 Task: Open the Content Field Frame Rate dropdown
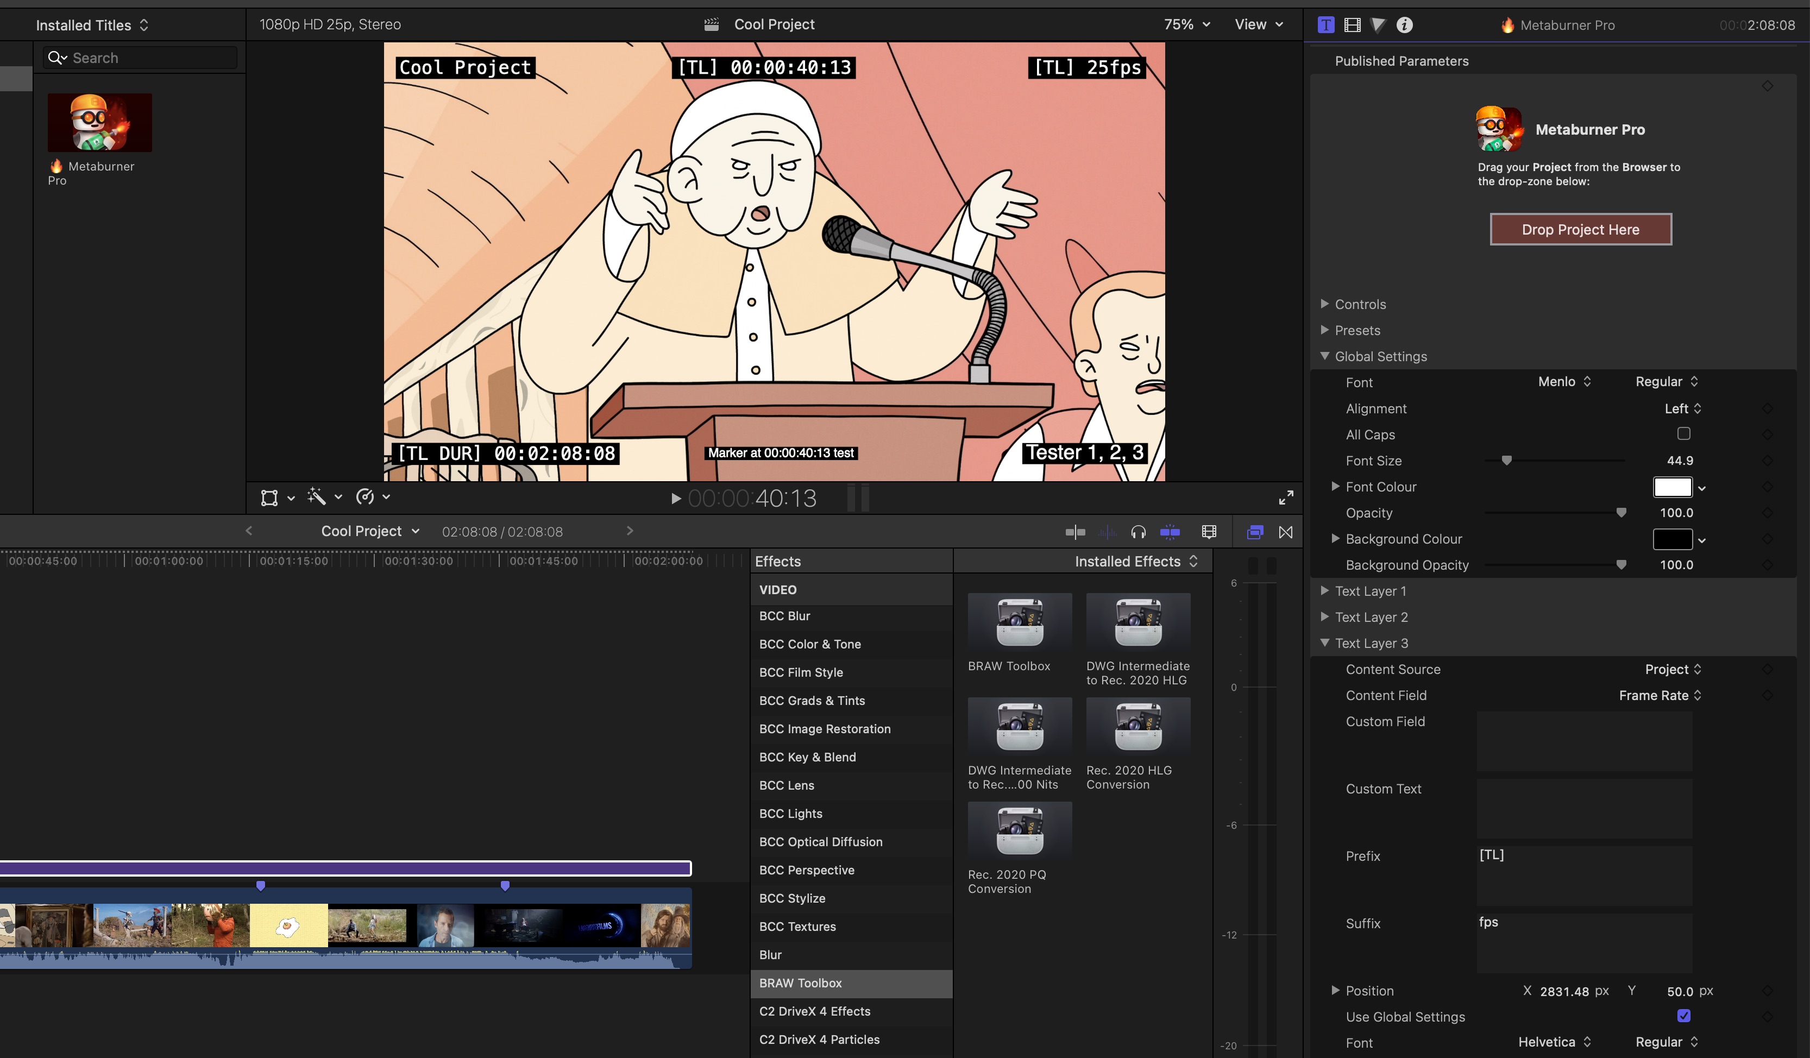click(x=1659, y=695)
